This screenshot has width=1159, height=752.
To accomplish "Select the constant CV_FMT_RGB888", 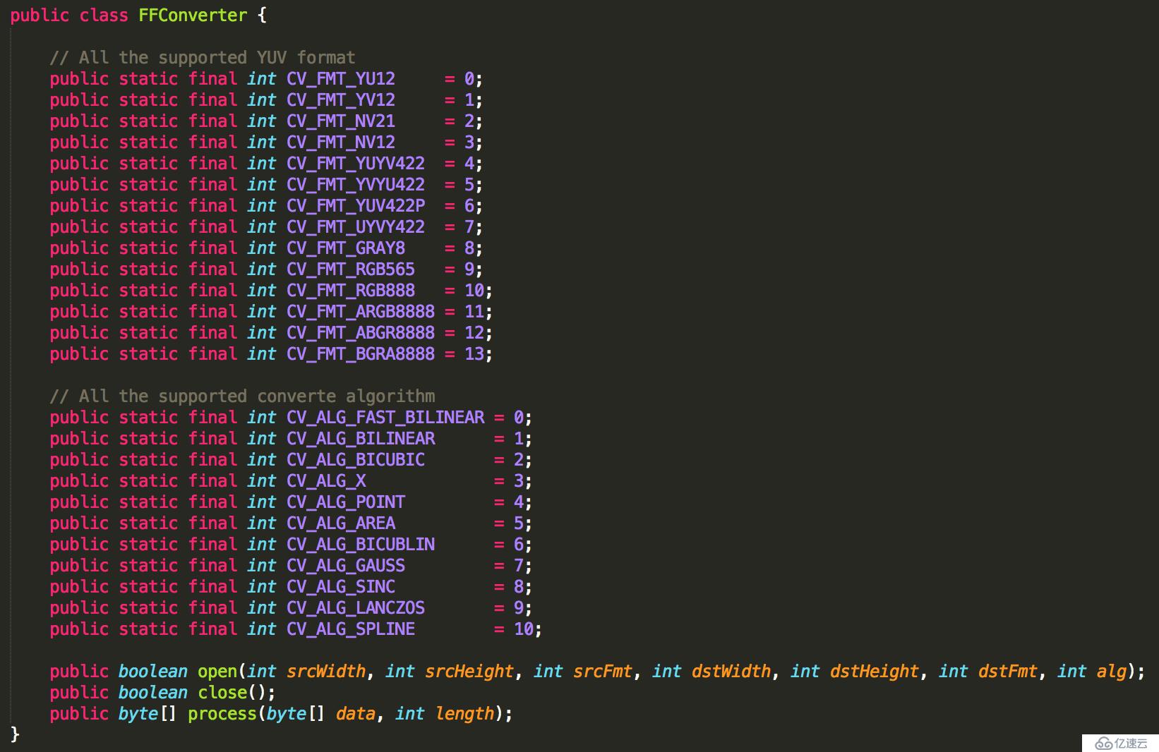I will (x=351, y=290).
